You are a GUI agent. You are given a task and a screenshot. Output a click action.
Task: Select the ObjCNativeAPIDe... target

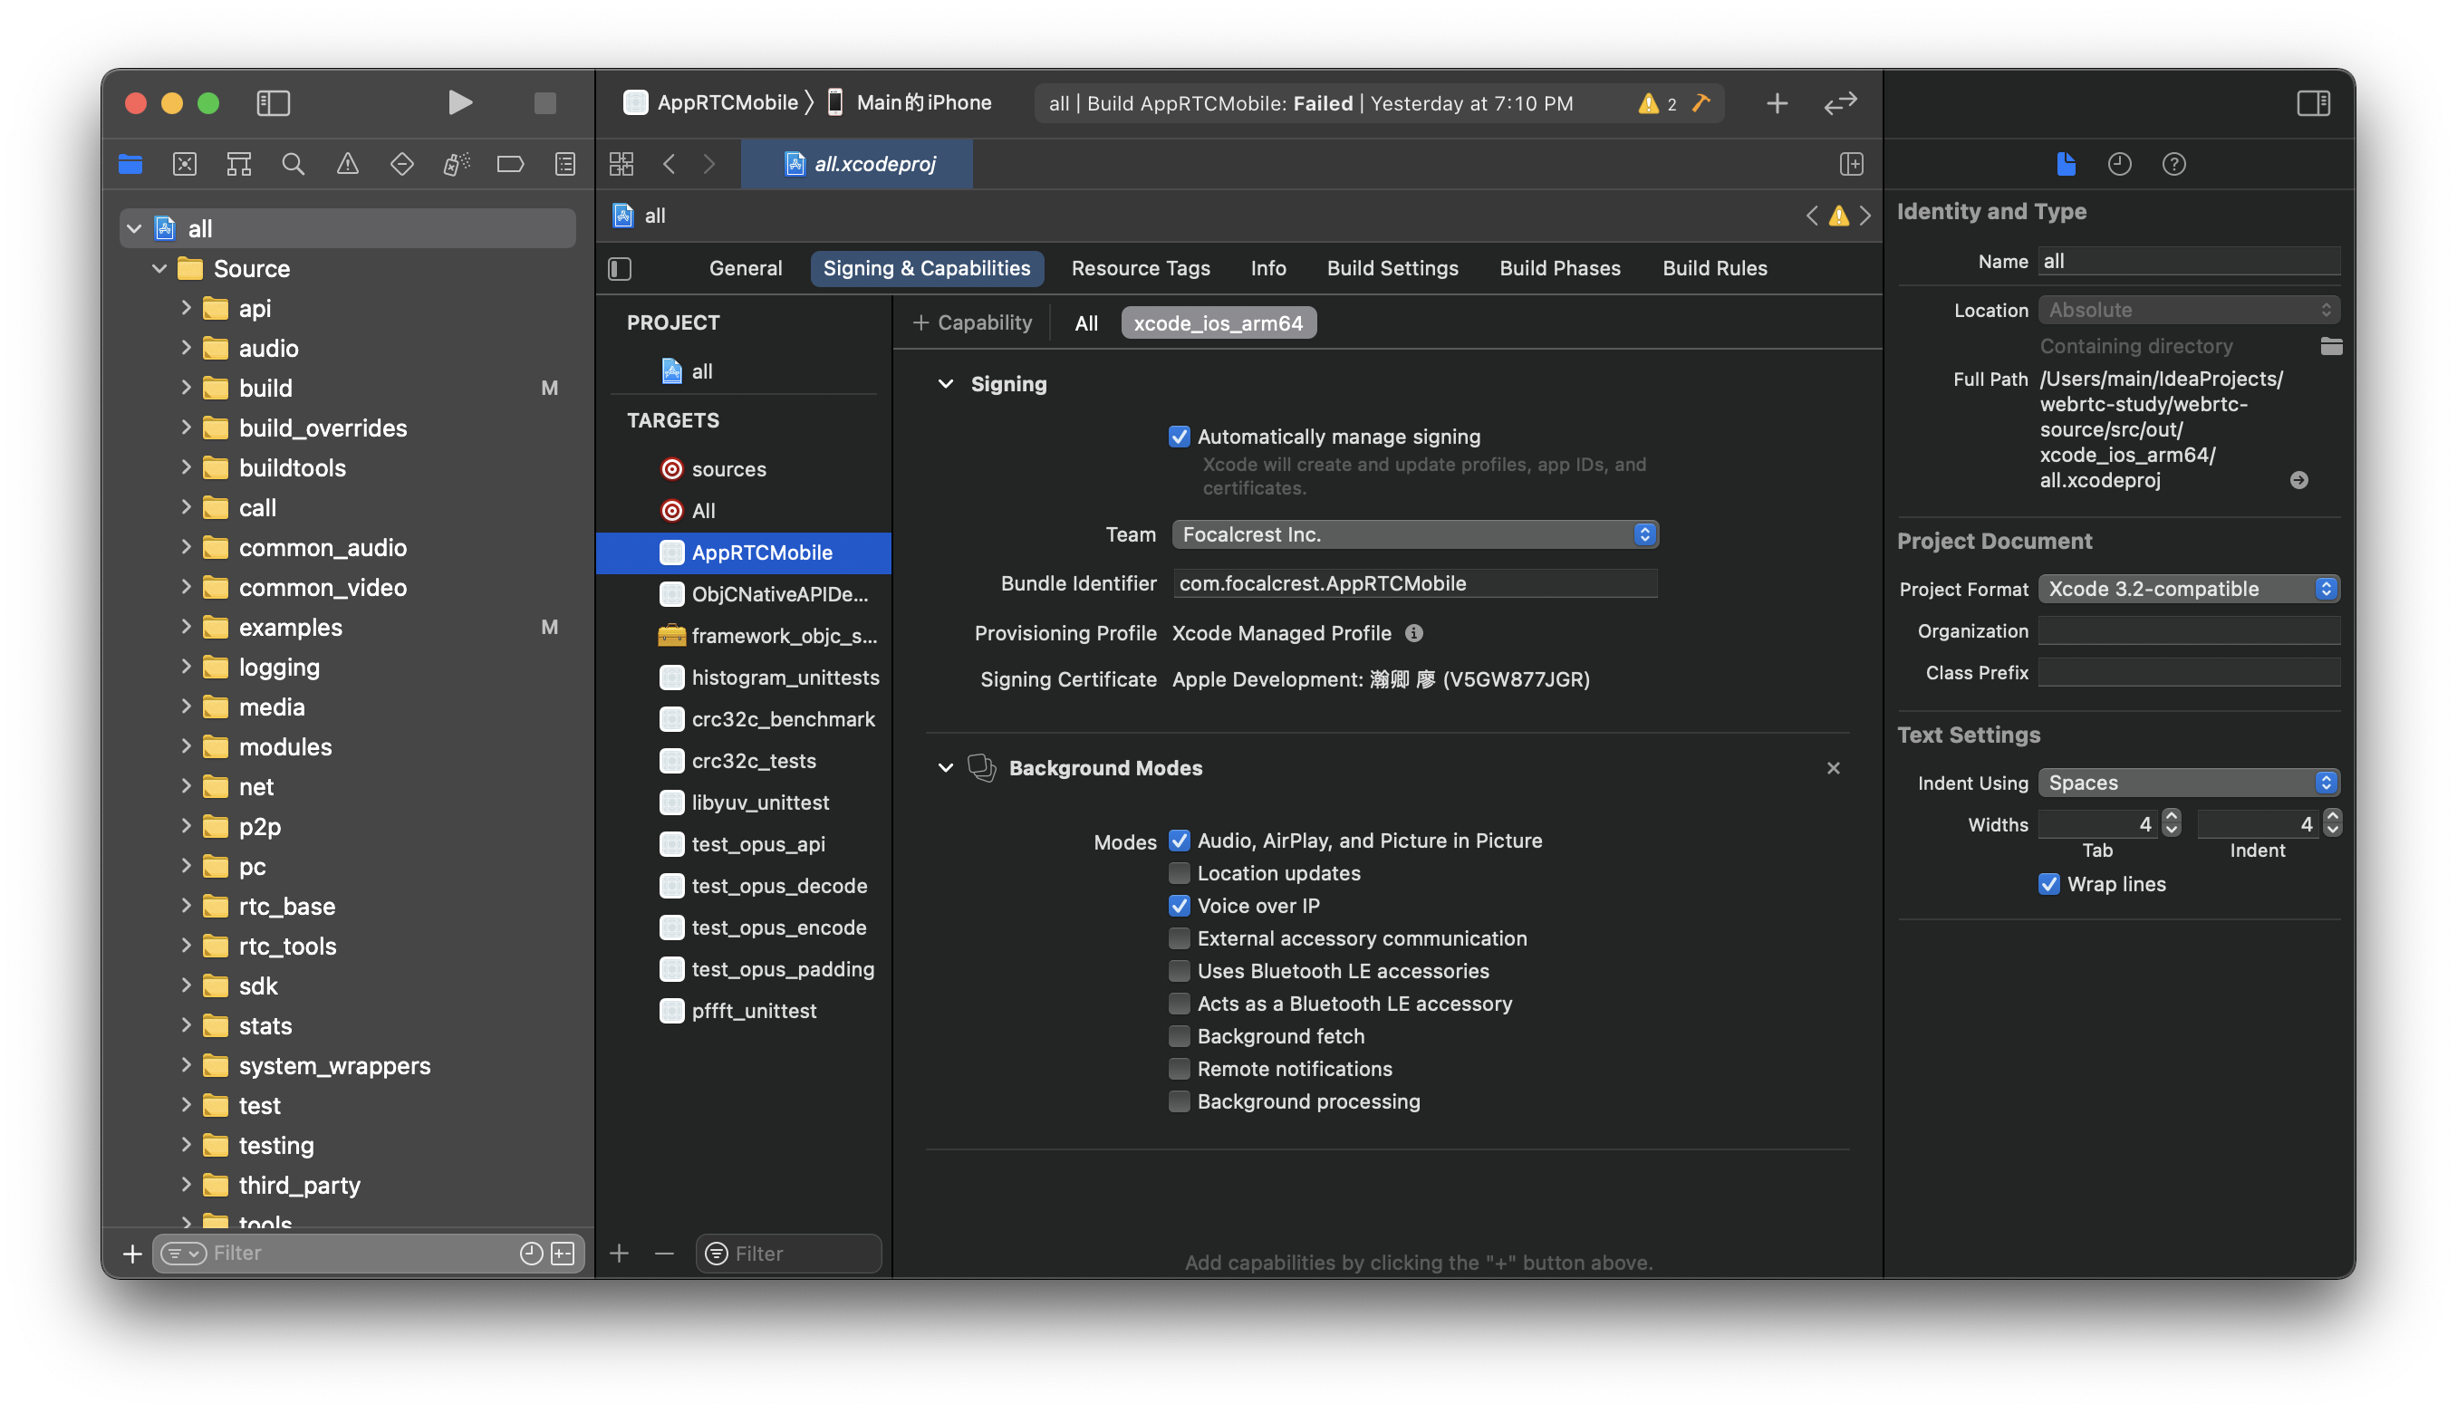tap(778, 594)
